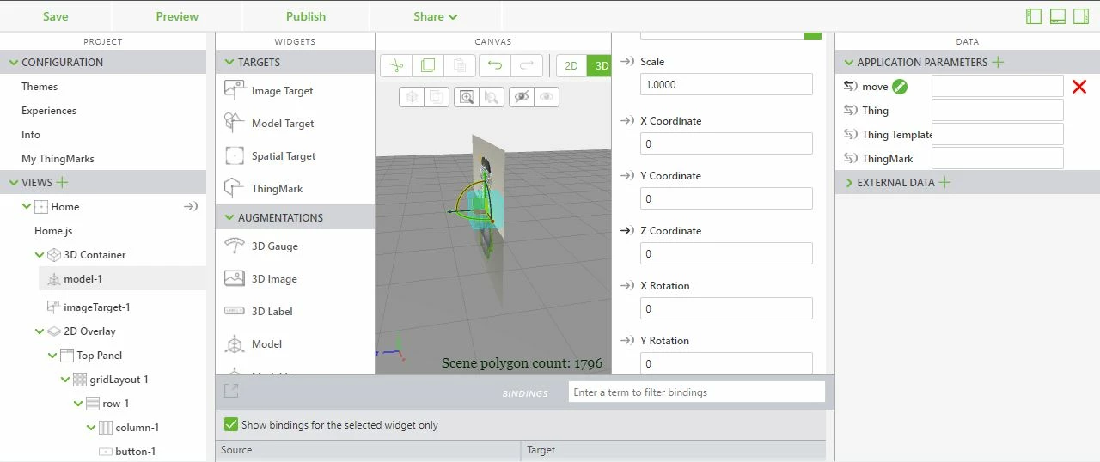Screen dimensions: 1100x462
Task: Click binding icon next to Thing Template
Action: [x=851, y=134]
